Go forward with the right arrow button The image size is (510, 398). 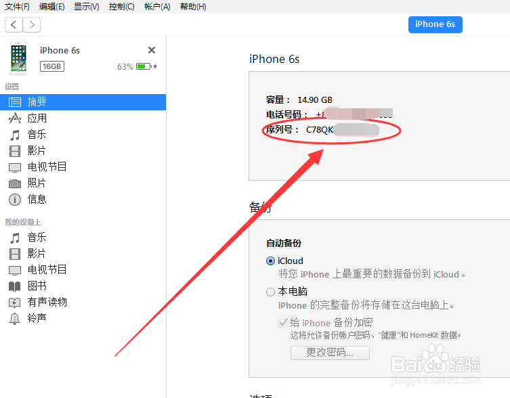click(x=32, y=25)
